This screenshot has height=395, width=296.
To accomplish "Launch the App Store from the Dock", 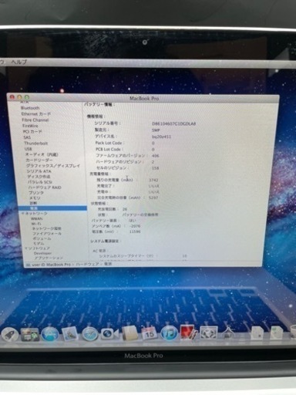I will (50, 334).
